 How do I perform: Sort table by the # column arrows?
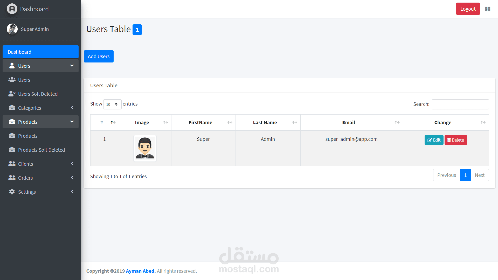113,122
